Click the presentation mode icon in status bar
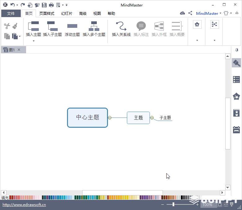 (231, 204)
